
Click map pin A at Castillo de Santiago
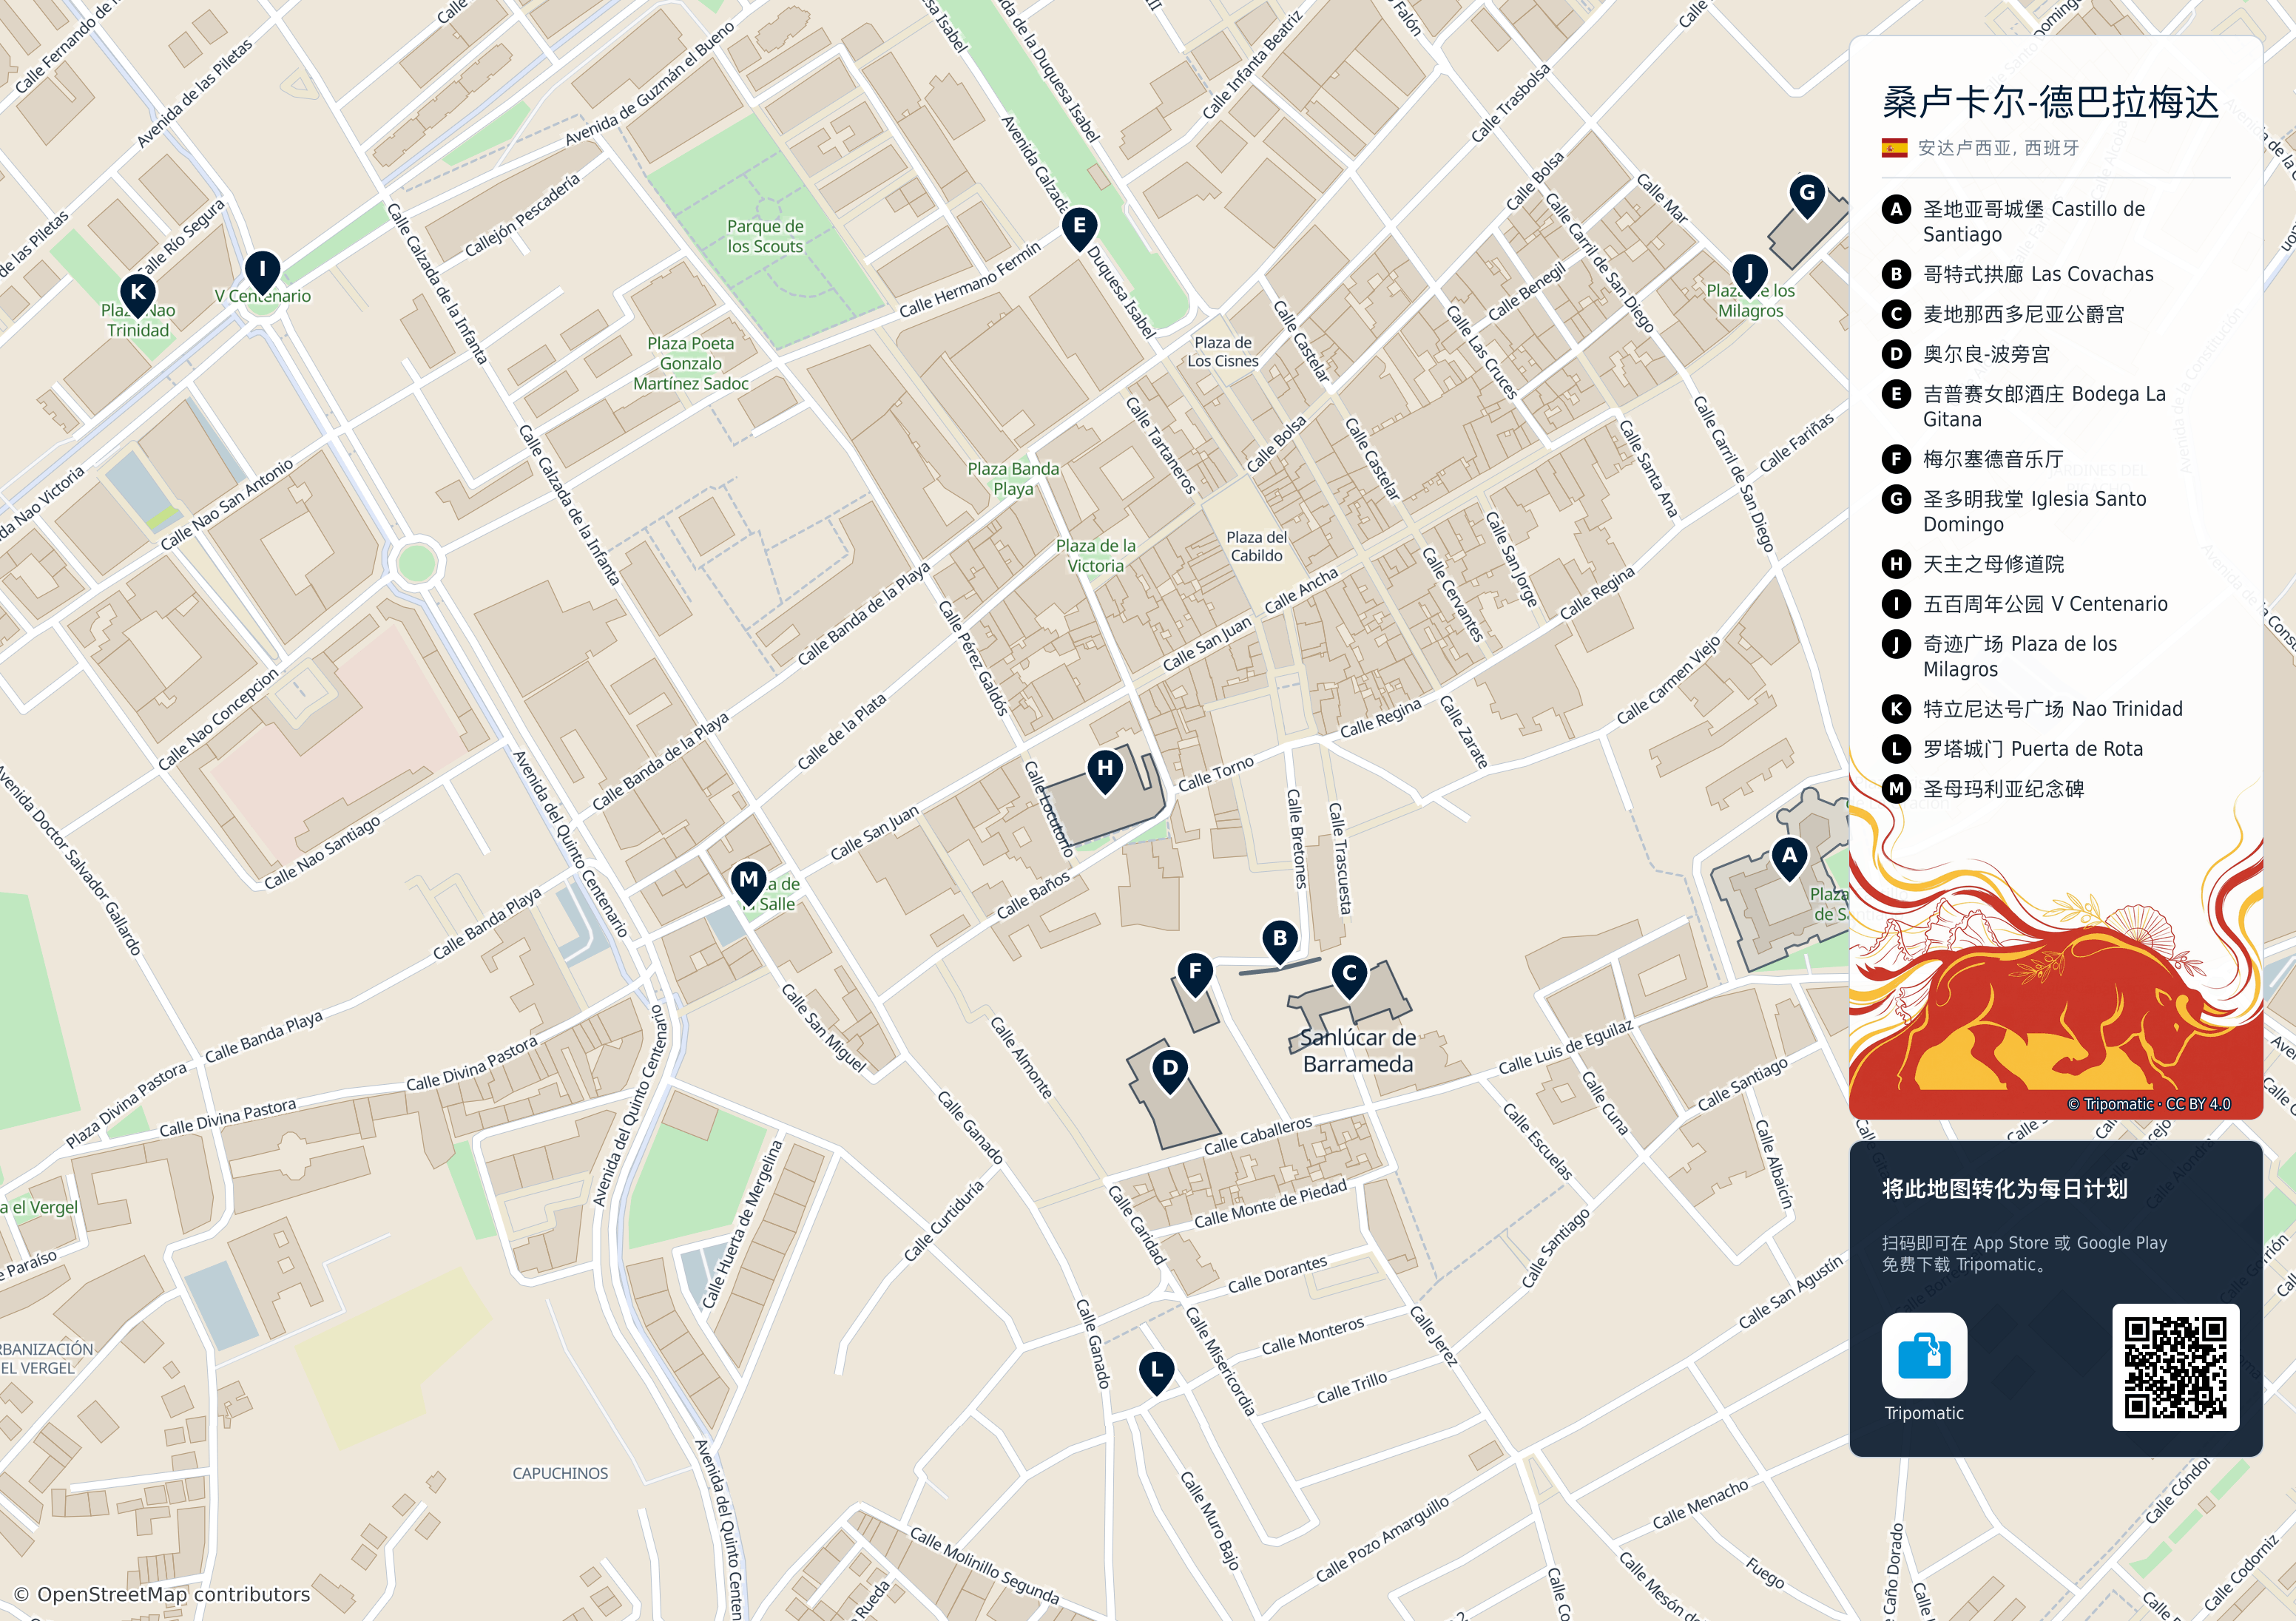pos(1789,859)
